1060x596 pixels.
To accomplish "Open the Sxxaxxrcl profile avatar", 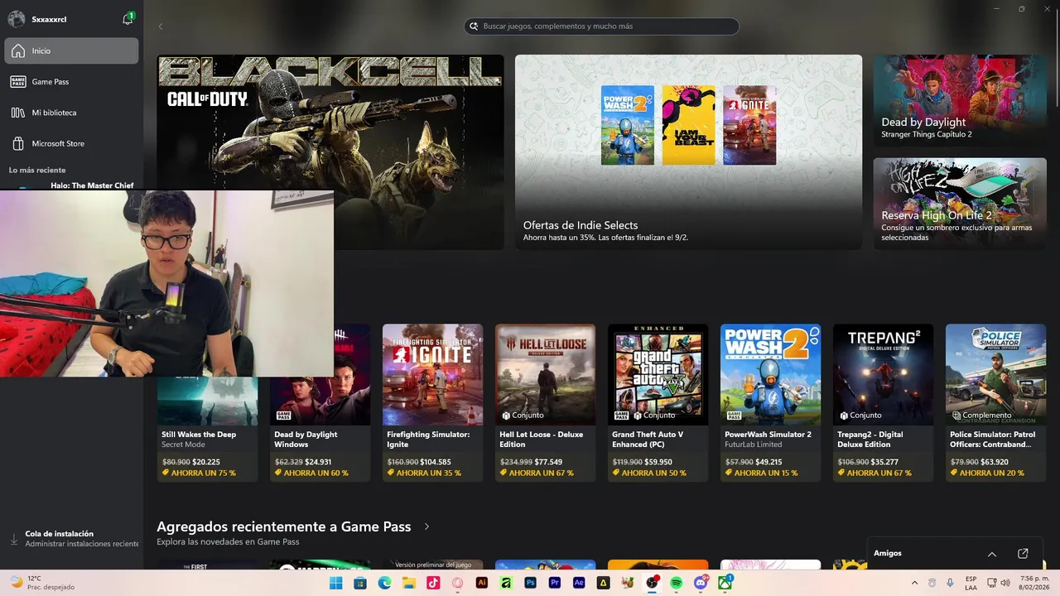I will (16, 18).
